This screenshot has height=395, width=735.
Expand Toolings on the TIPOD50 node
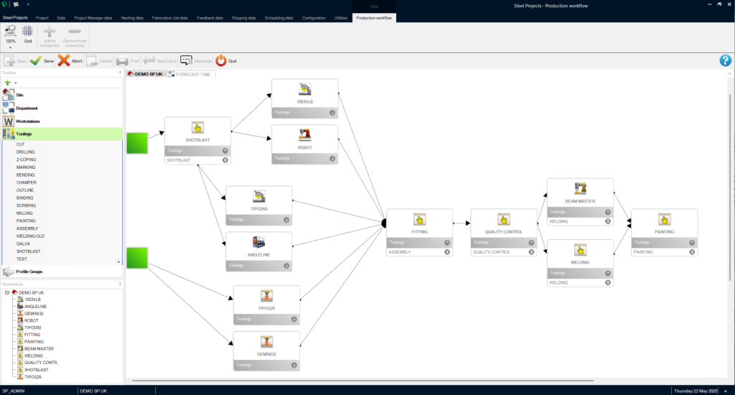point(286,220)
